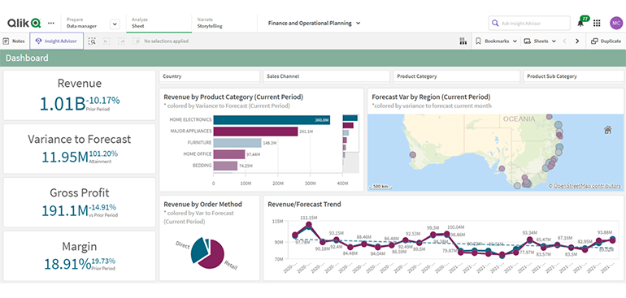Click the HOME OFFICE bar
The image size is (626, 298).
point(229,154)
